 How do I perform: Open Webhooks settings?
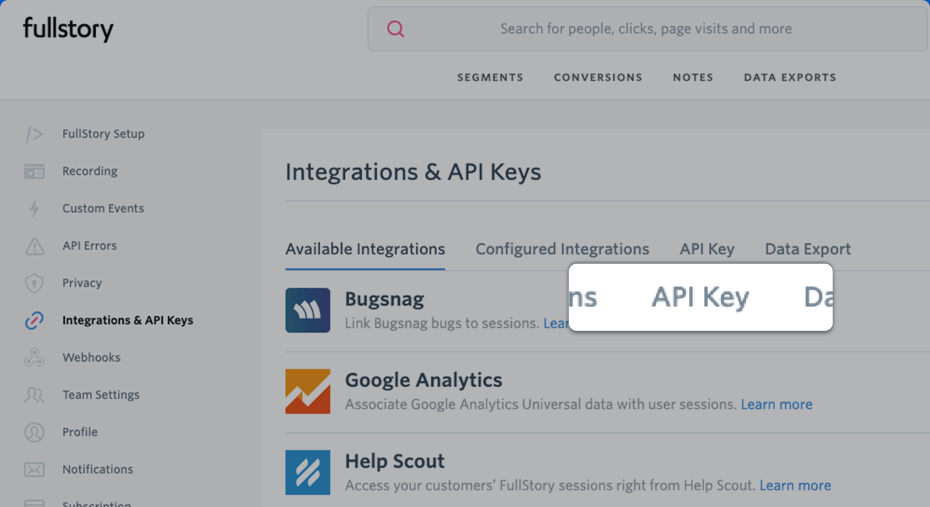pos(91,358)
